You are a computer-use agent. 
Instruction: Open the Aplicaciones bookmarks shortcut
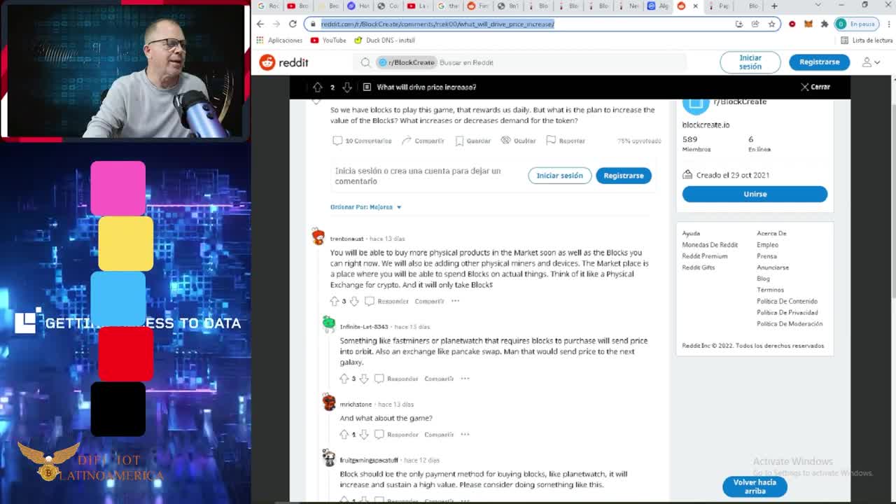point(280,41)
